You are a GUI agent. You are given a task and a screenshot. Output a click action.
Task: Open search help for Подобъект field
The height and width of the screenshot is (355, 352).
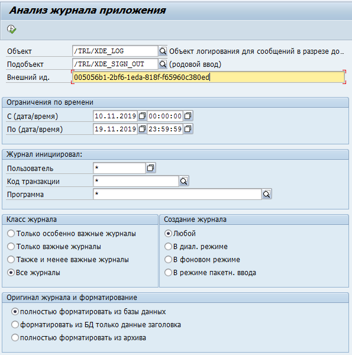click(163, 64)
